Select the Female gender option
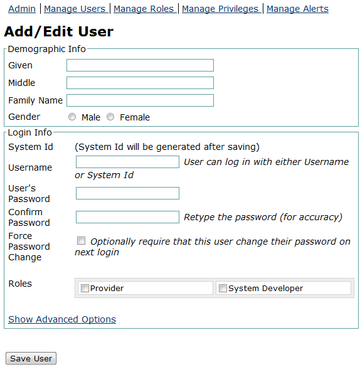Screen dimensions: 360x367 coord(110,117)
